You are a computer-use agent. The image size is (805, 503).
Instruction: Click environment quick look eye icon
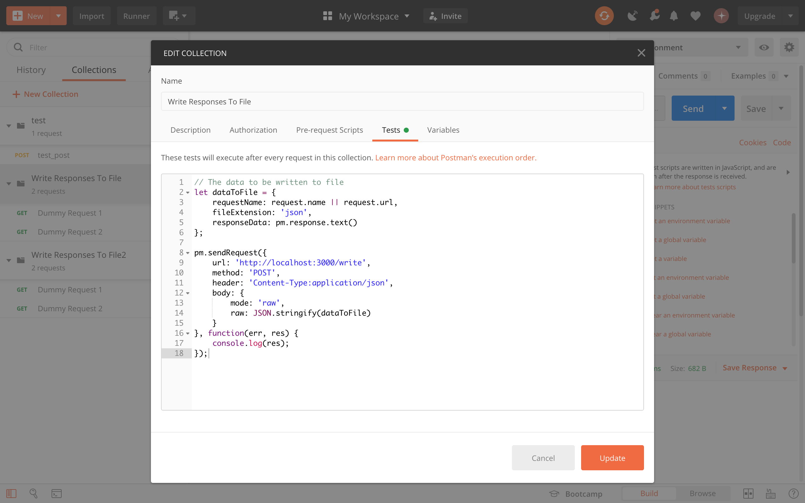(764, 47)
